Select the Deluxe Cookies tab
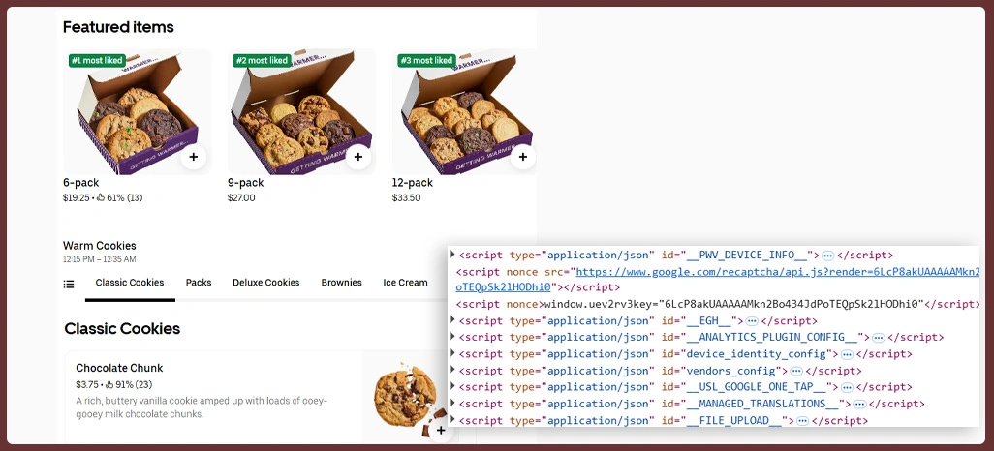 [265, 283]
